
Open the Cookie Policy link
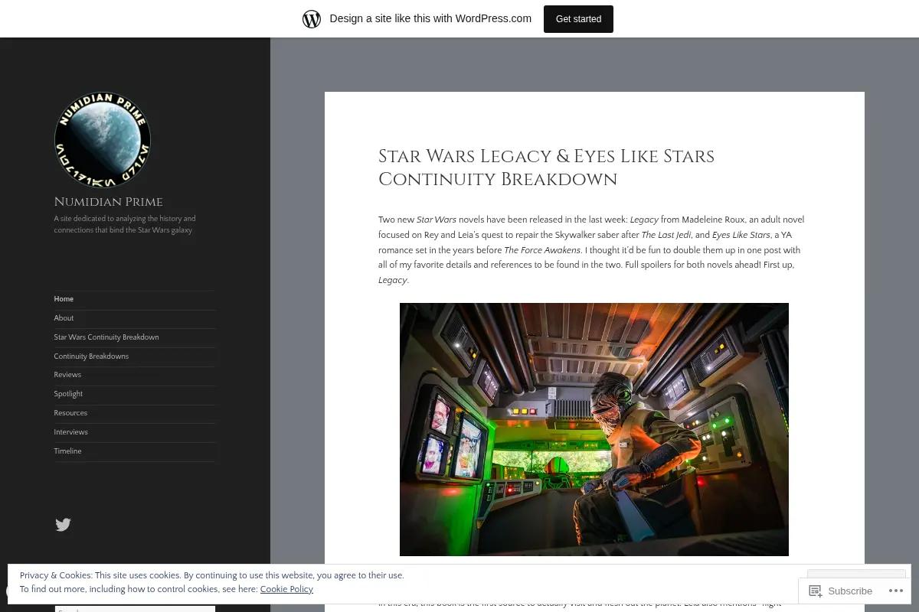click(x=286, y=589)
